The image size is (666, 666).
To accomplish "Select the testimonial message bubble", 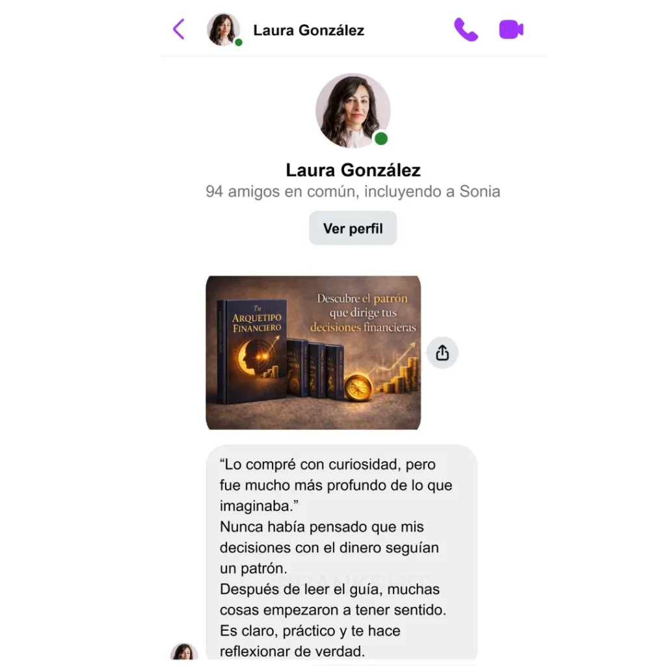I will pyautogui.click(x=342, y=553).
